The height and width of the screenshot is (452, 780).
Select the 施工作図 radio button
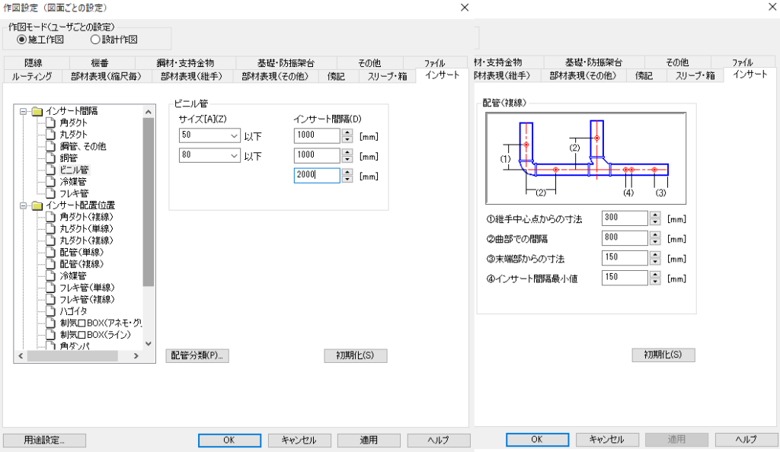[21, 40]
